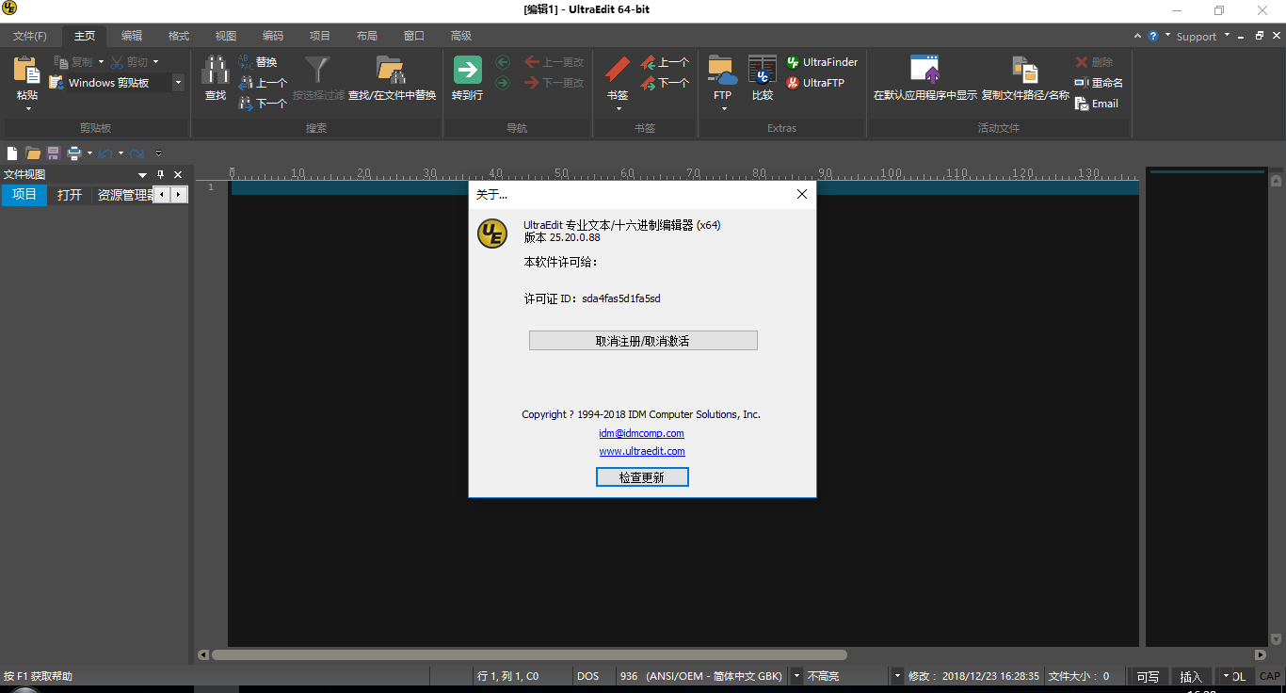Expand the Undo history dropdown arrow
Viewport: 1286px width, 693px height.
[121, 153]
